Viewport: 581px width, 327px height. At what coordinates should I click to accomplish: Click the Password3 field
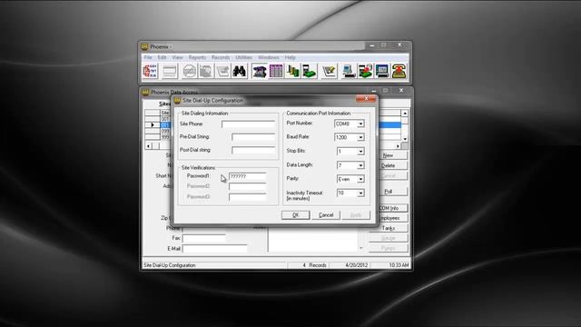pos(248,197)
